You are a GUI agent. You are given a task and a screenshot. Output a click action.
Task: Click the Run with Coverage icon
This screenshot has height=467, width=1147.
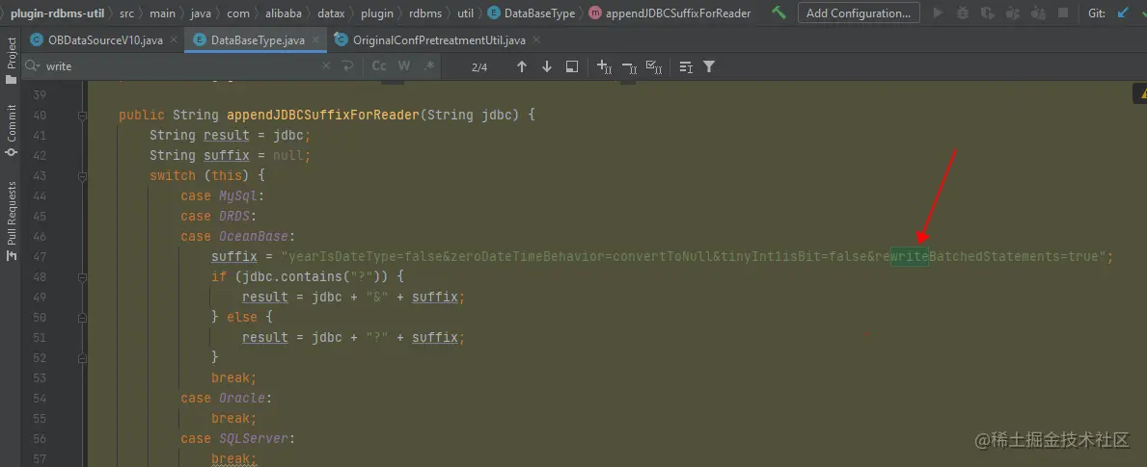coord(988,13)
